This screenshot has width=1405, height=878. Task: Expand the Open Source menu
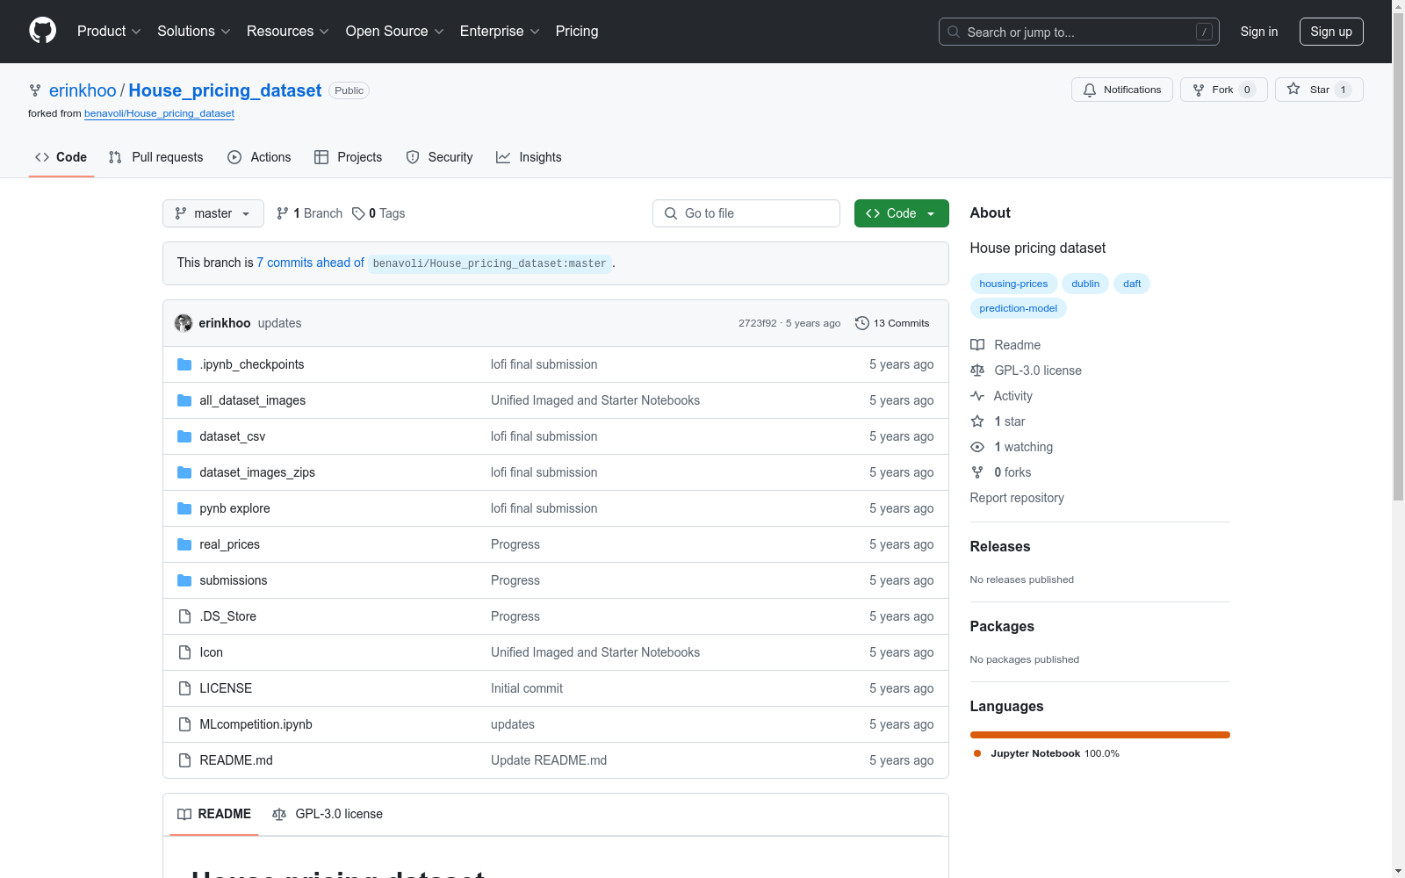pos(395,31)
